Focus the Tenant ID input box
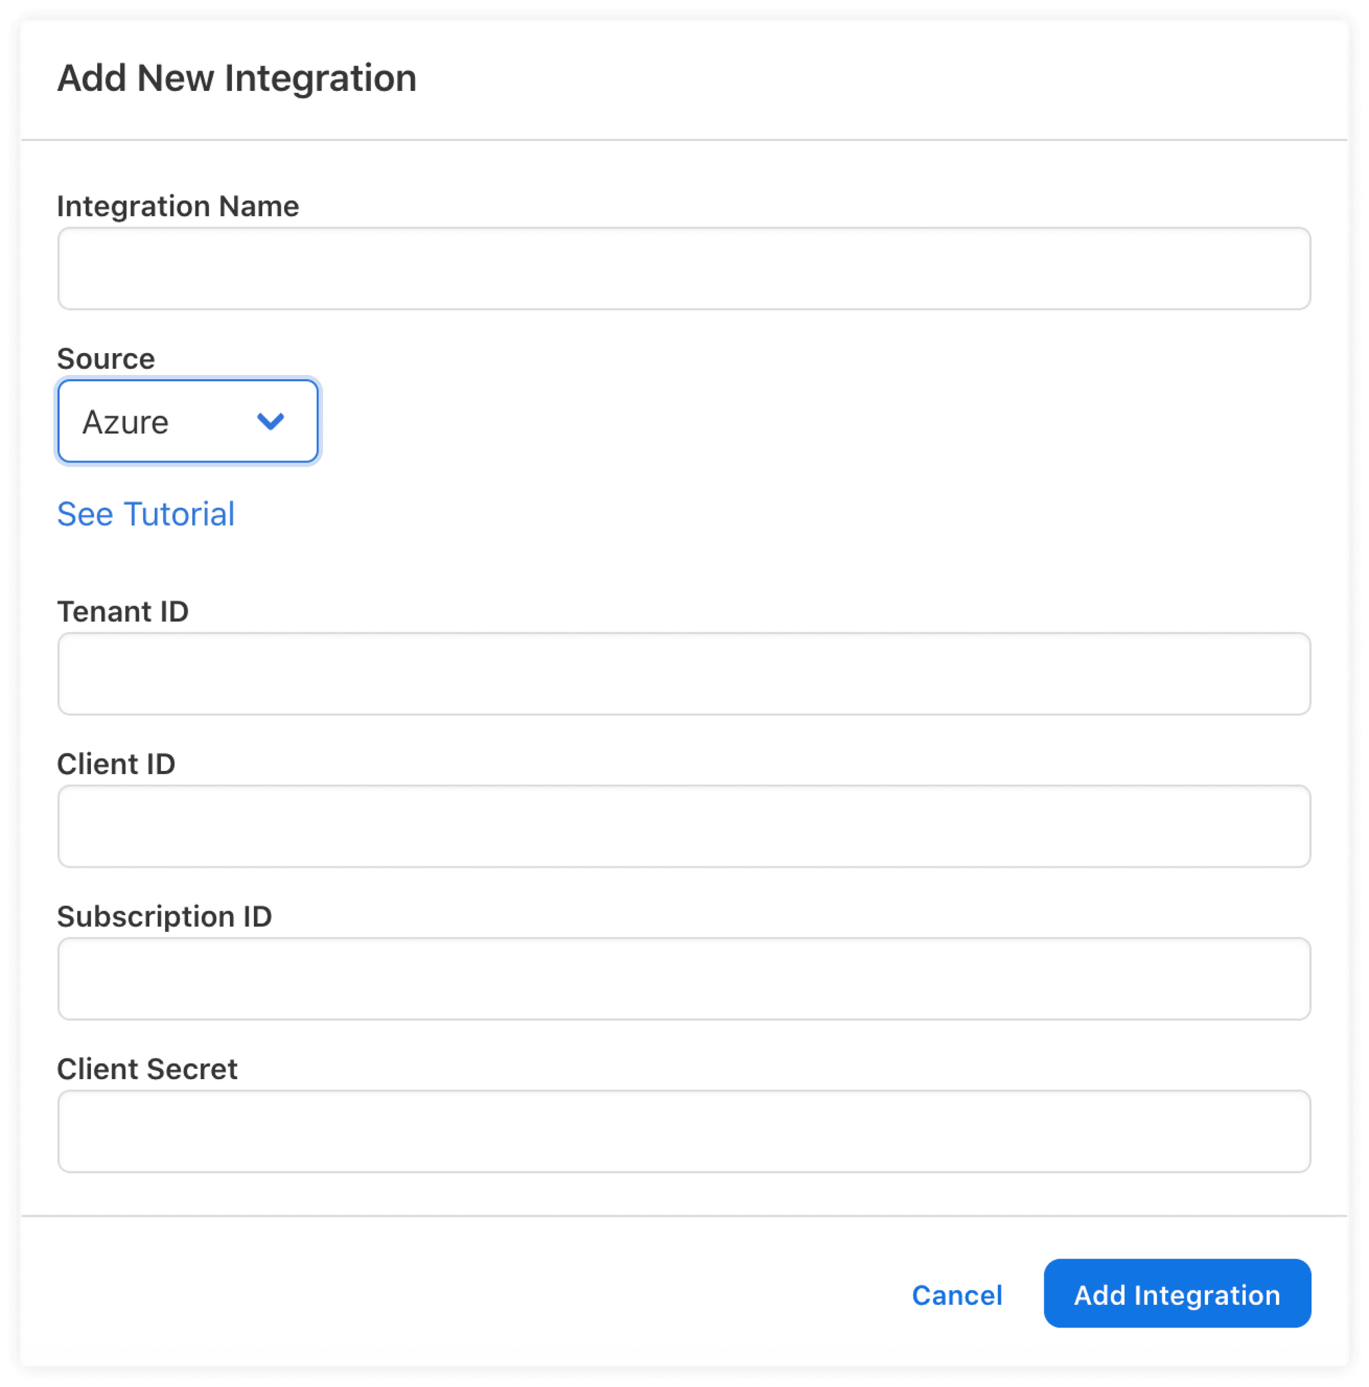The width and height of the screenshot is (1369, 1387). [682, 673]
